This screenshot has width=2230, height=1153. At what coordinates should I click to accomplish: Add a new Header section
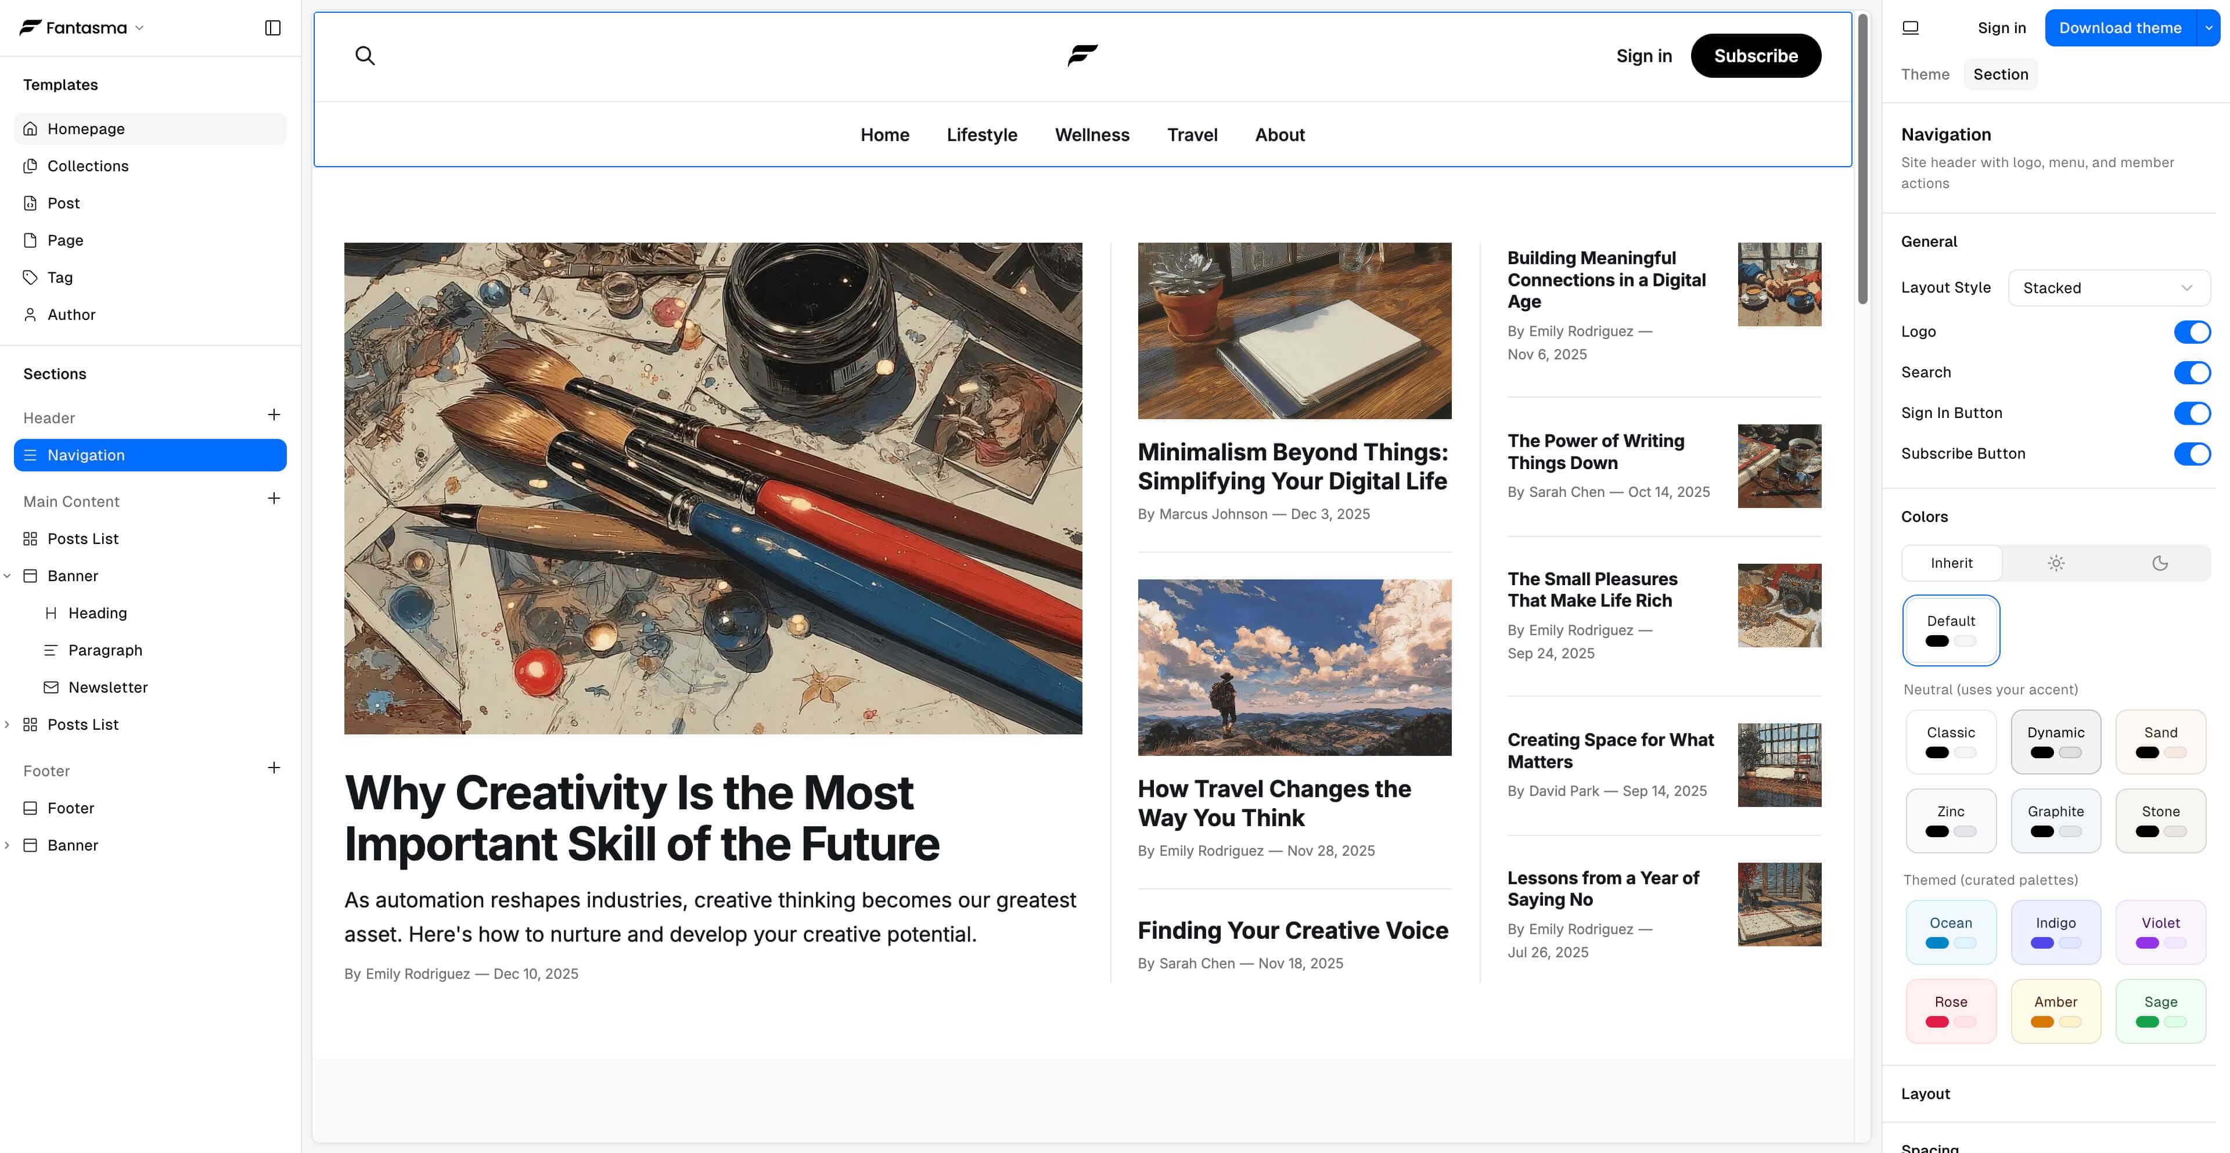click(x=274, y=416)
